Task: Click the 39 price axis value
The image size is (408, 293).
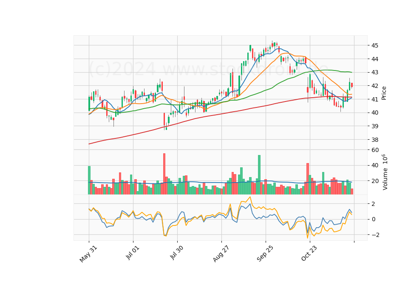Action: pos(375,127)
